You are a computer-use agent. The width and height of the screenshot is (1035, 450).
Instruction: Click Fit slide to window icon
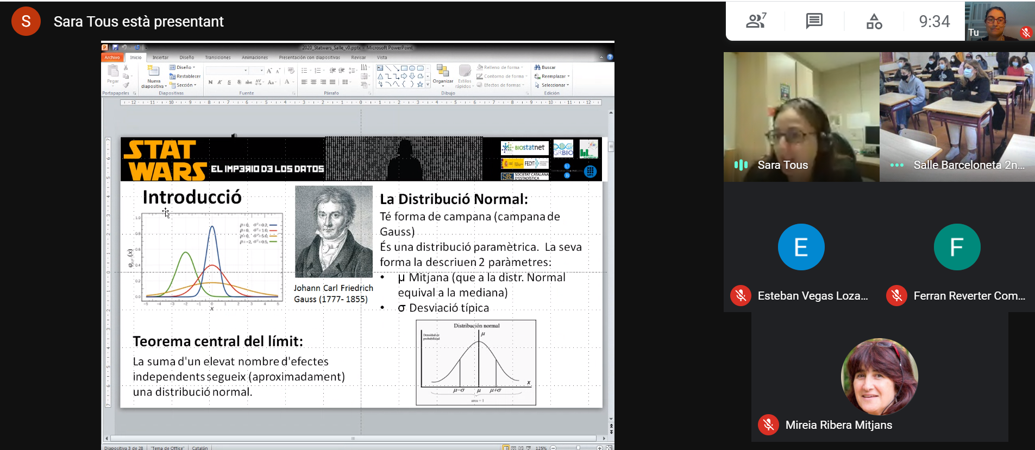tap(609, 448)
